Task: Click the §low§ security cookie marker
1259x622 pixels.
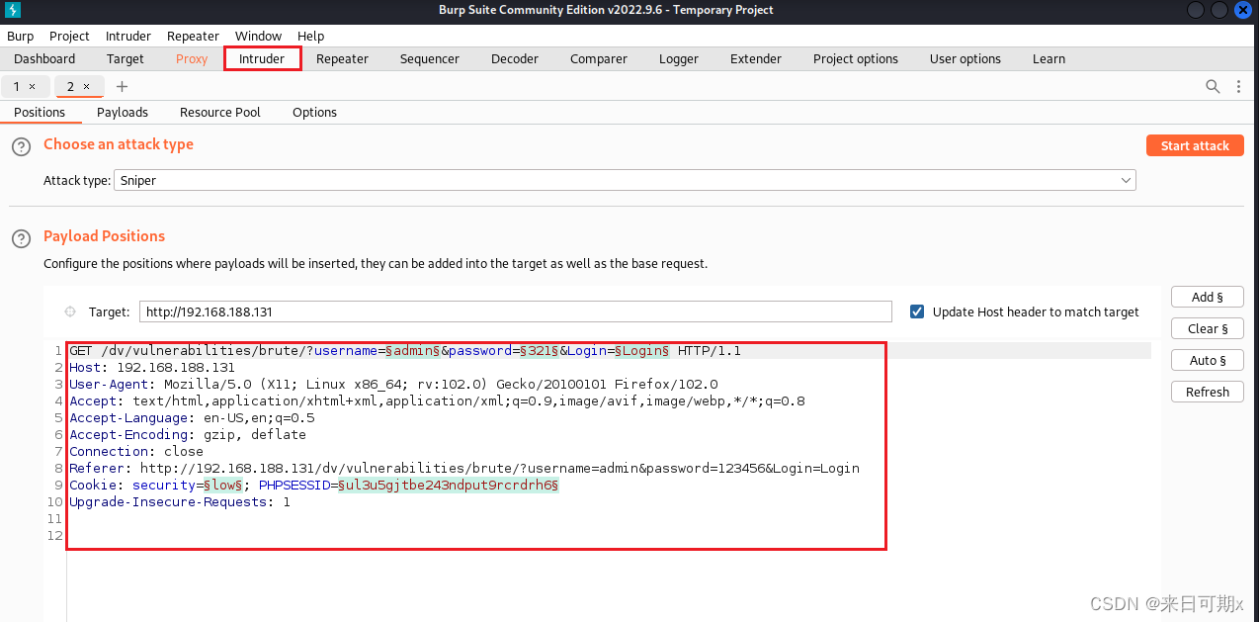Action: 223,485
